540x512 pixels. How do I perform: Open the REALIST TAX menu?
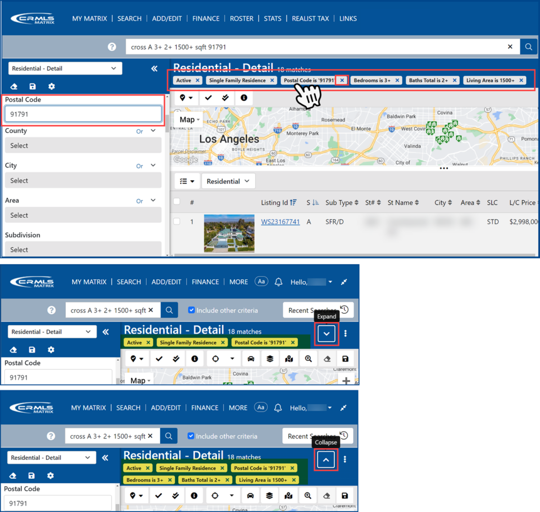311,18
